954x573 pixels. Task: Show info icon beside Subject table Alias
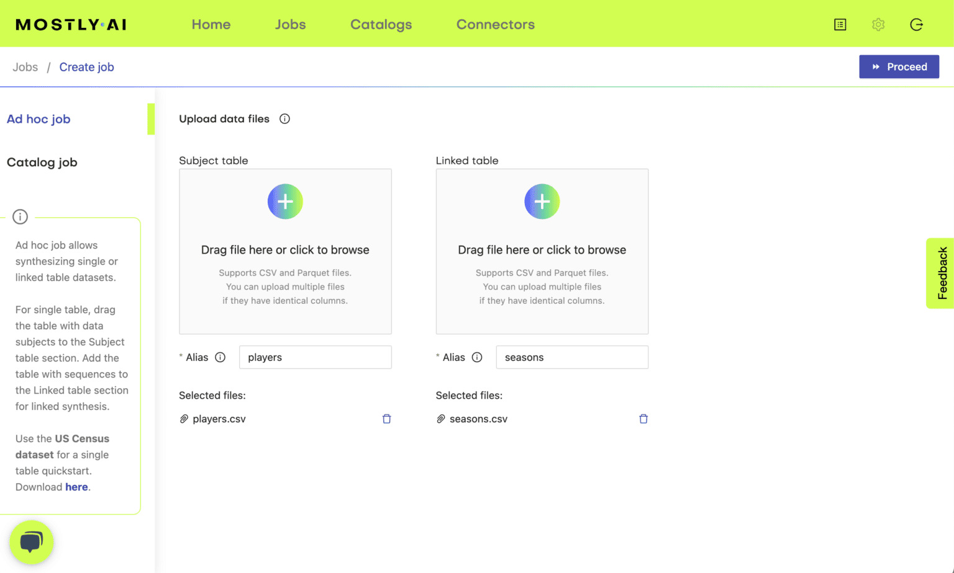click(220, 357)
